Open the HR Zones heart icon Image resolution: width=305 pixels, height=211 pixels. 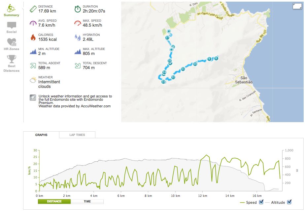pyautogui.click(x=11, y=42)
